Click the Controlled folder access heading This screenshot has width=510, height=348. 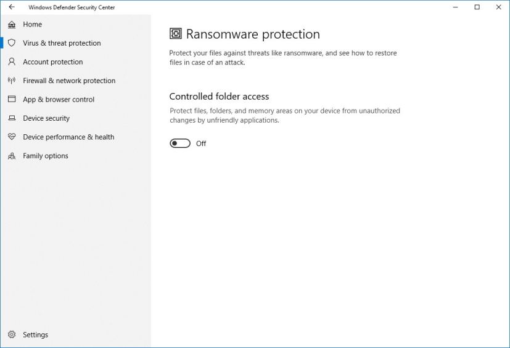pyautogui.click(x=219, y=97)
